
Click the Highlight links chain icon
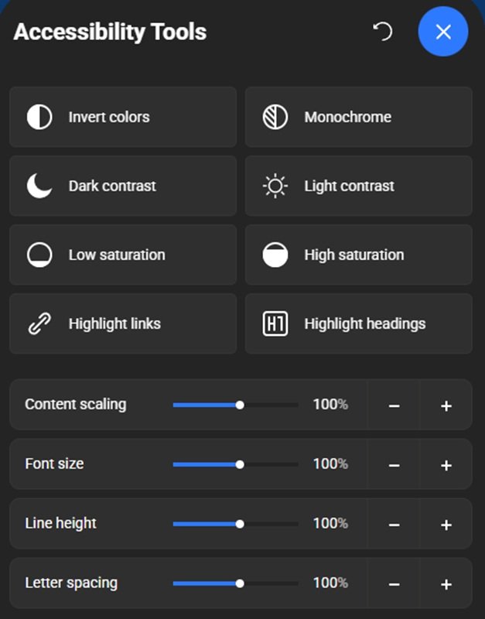click(39, 324)
